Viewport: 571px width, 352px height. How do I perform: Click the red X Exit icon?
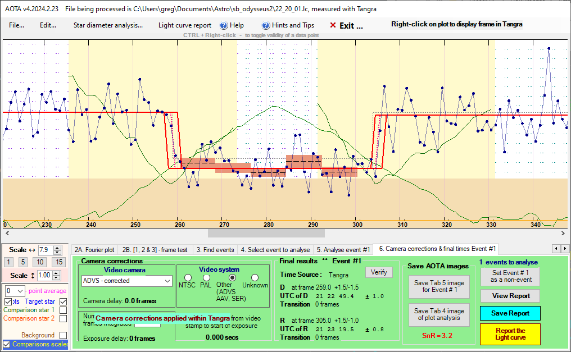(333, 25)
